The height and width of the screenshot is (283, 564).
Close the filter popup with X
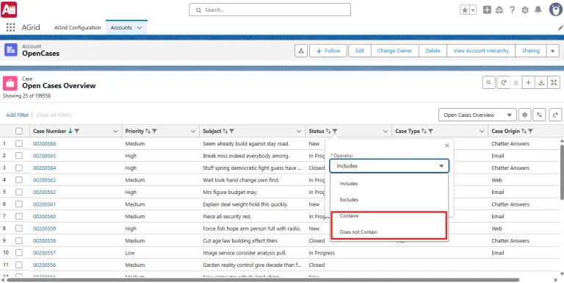[447, 146]
